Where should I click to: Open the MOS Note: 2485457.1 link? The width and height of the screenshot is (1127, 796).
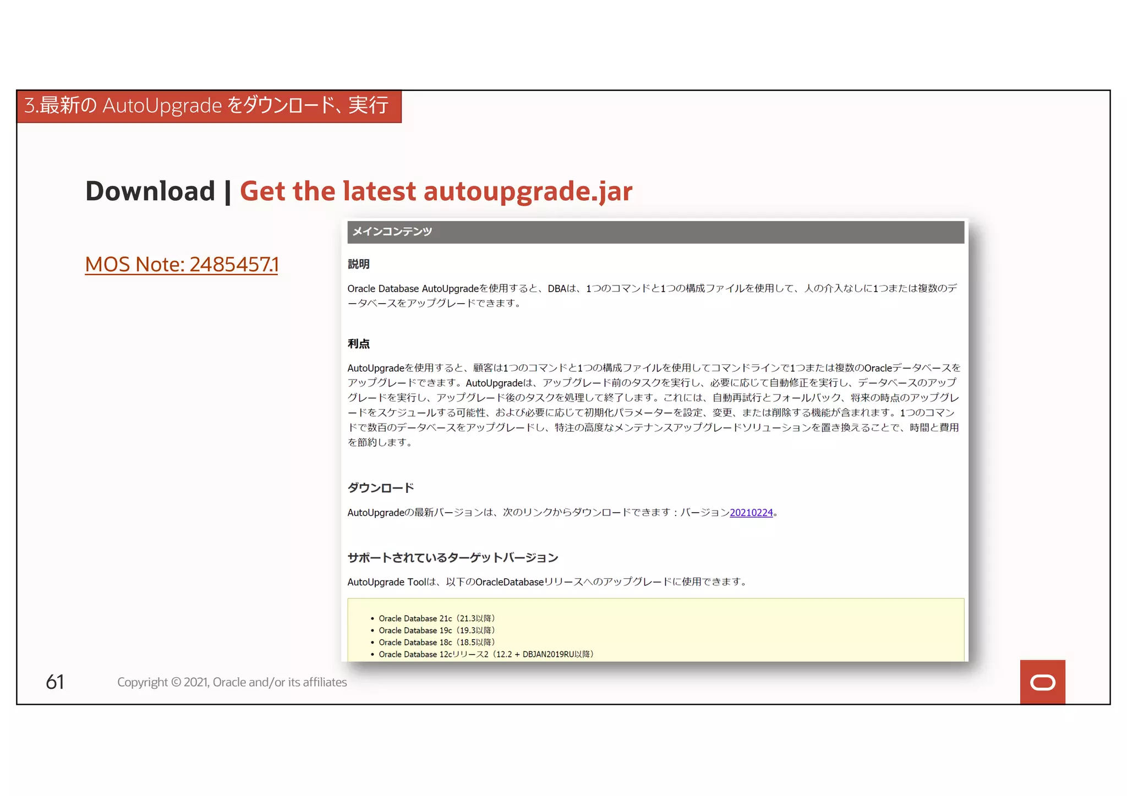coord(182,265)
